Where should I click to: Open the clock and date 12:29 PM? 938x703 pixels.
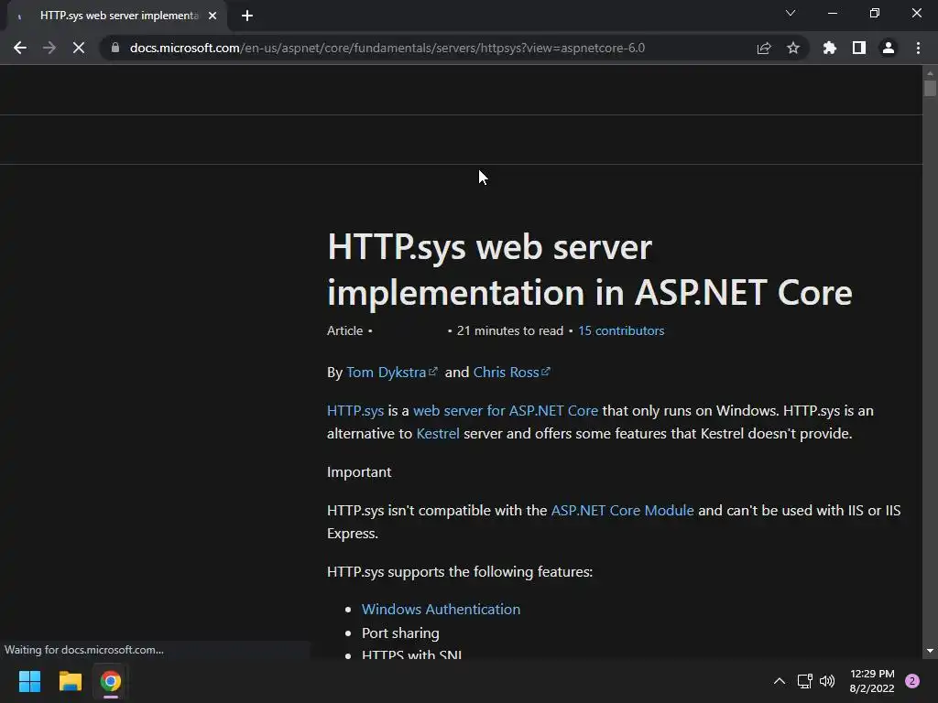(872, 681)
